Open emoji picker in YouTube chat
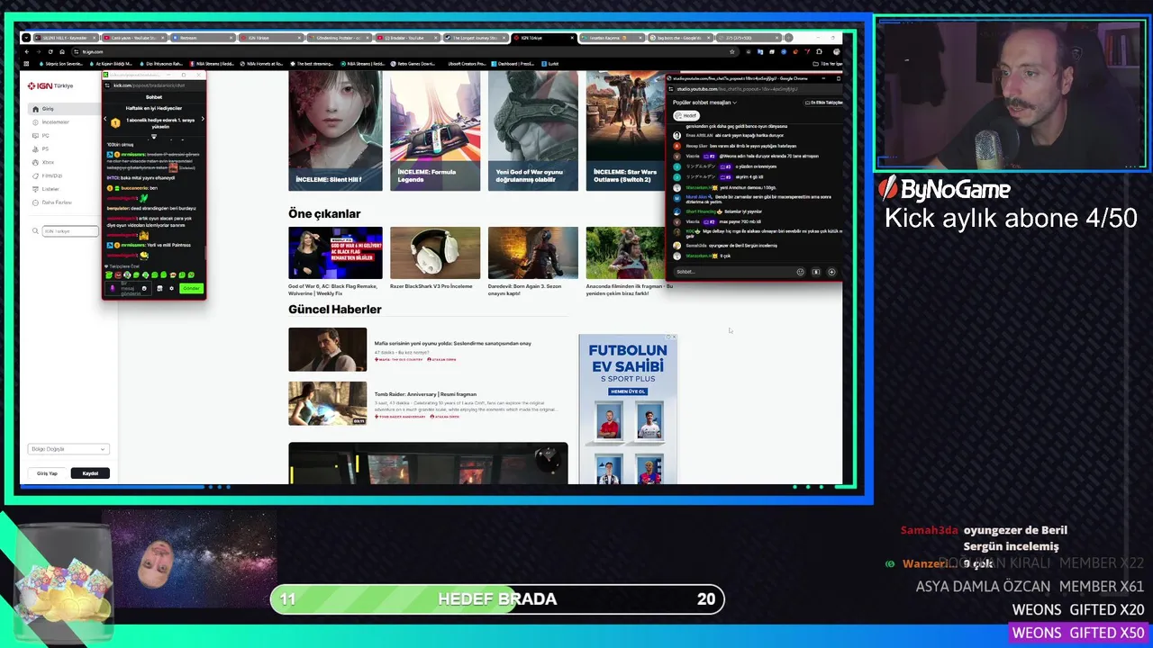Image resolution: width=1153 pixels, height=648 pixels. (800, 272)
